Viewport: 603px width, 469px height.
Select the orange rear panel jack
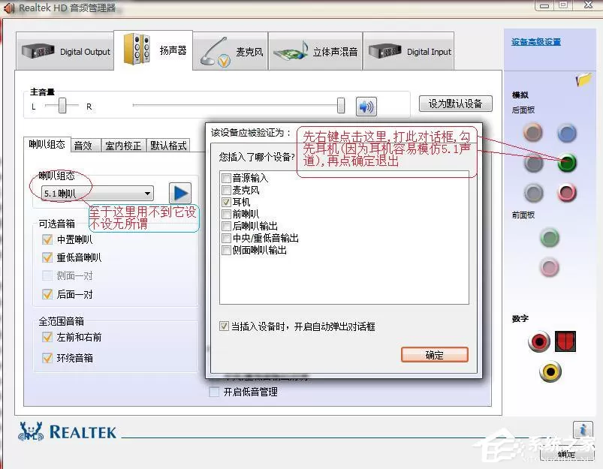[x=532, y=133]
